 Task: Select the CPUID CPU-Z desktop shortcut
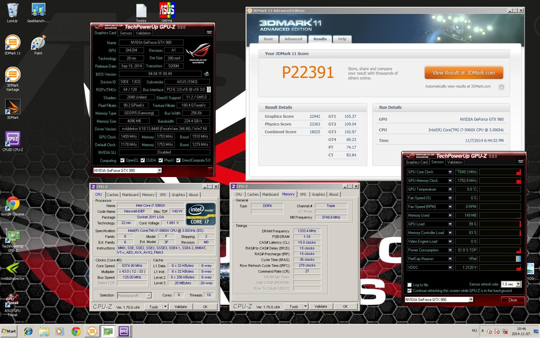13,141
